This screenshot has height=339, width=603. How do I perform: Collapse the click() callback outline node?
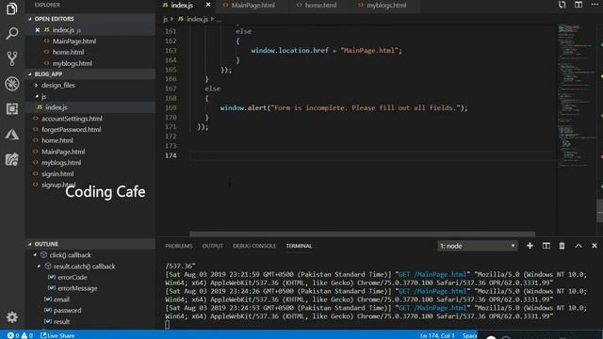[x=35, y=255]
